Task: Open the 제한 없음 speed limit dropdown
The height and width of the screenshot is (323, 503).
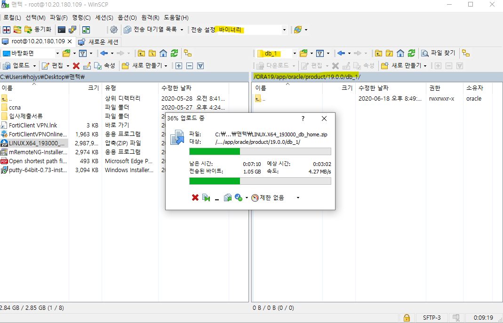Action: 298,198
